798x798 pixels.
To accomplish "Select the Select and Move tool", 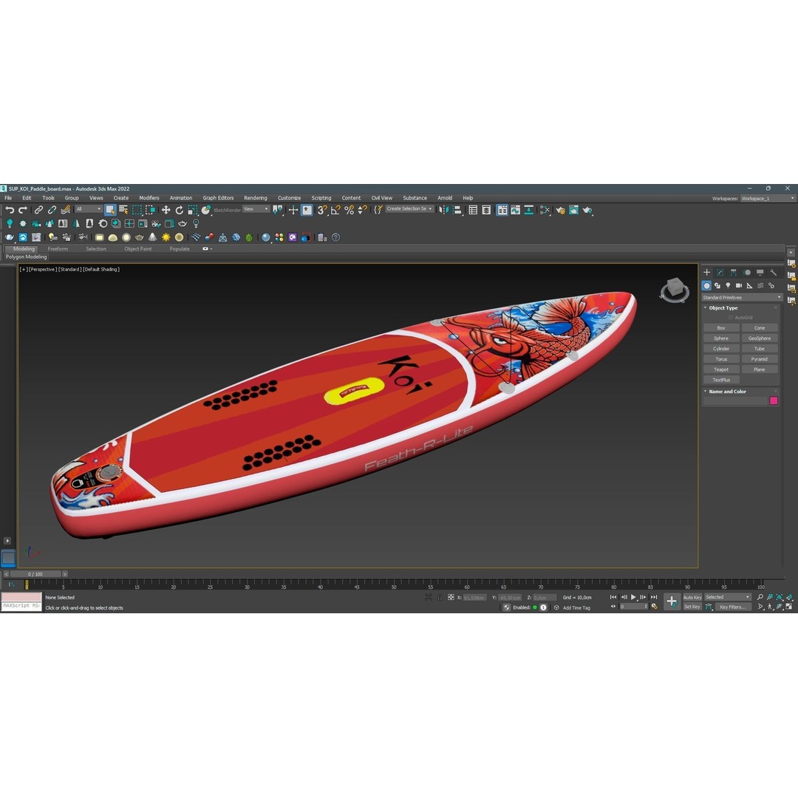I will 166,210.
